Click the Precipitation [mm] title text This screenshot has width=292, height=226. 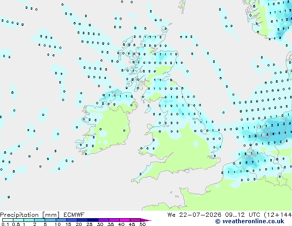[30, 215]
